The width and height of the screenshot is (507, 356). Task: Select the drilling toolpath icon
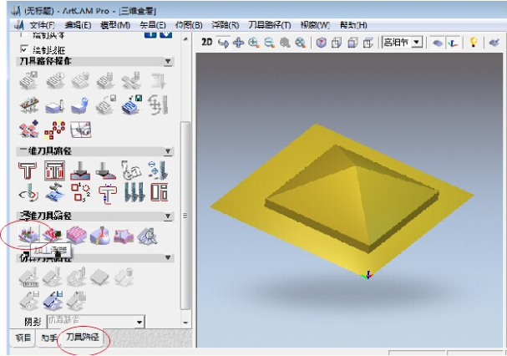click(x=158, y=170)
